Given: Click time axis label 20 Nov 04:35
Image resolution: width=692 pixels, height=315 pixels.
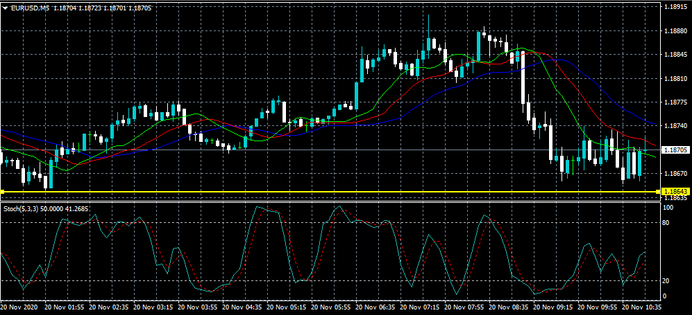Looking at the screenshot, I should [x=242, y=306].
